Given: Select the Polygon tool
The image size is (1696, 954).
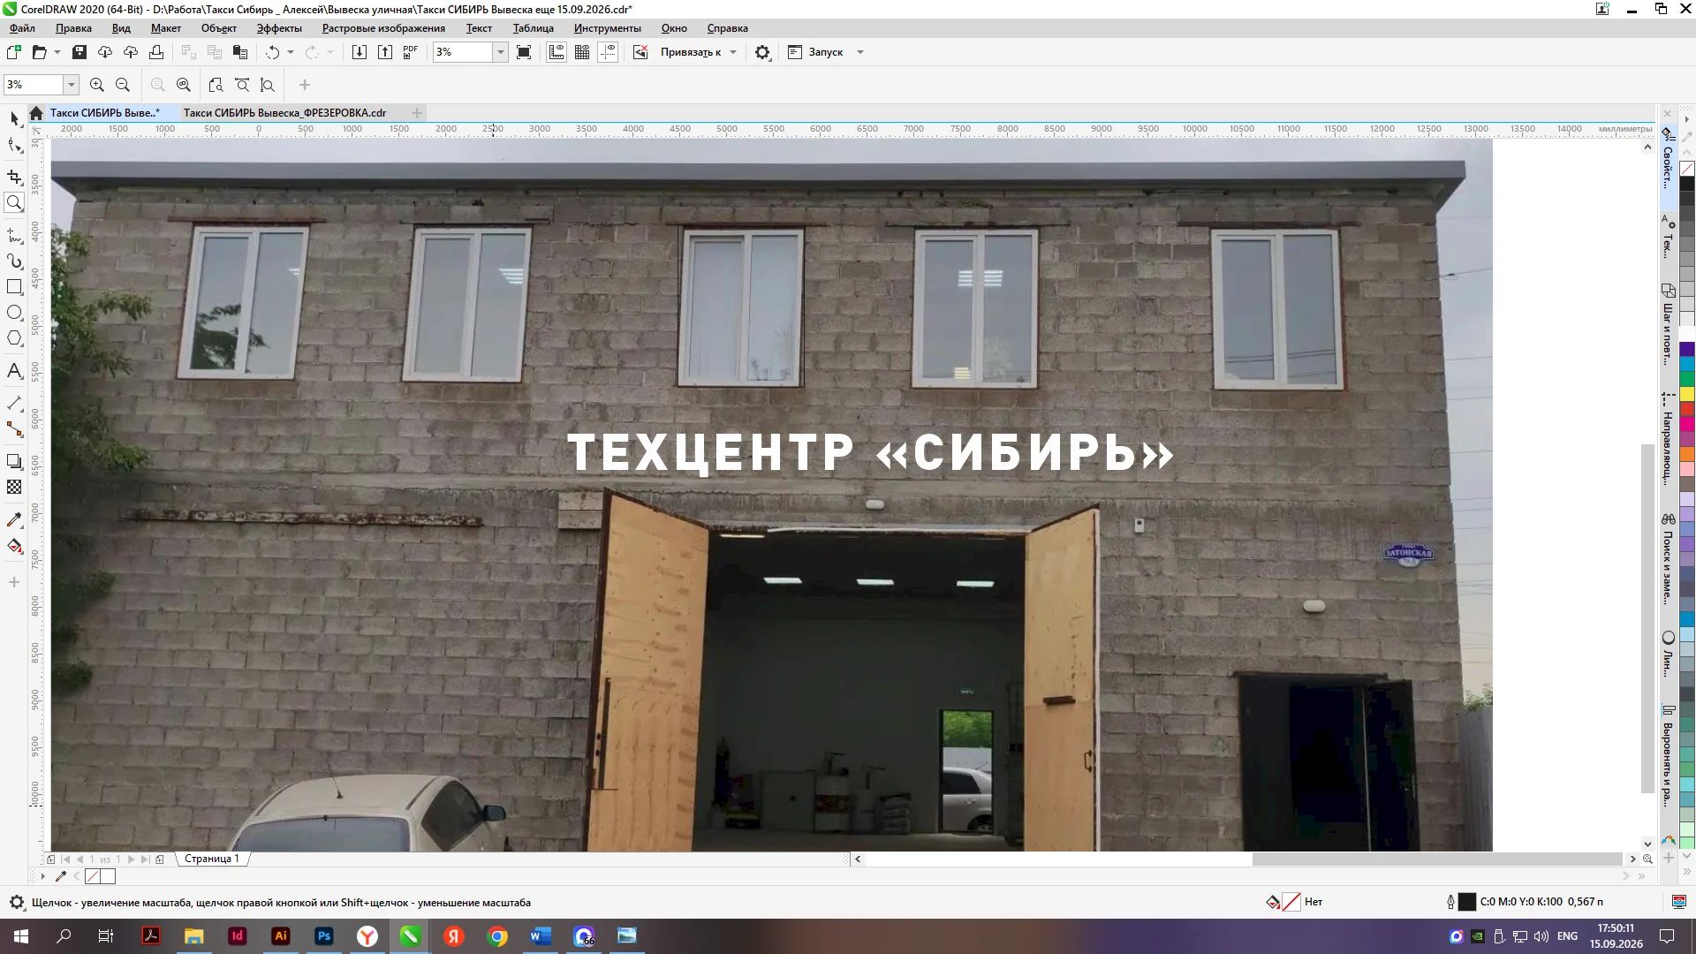Looking at the screenshot, I should click(14, 338).
